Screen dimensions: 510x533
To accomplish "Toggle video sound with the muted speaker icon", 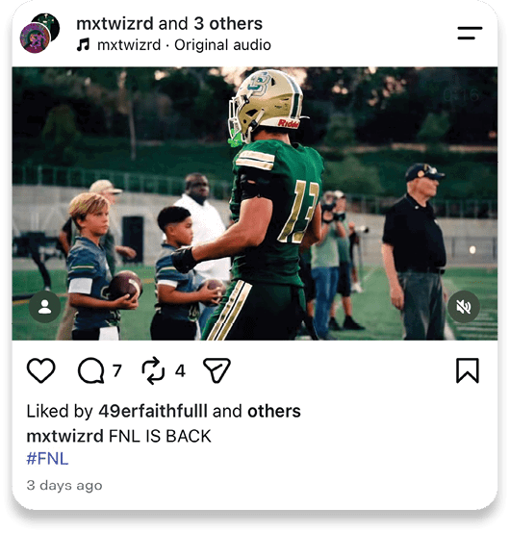I will 464,307.
